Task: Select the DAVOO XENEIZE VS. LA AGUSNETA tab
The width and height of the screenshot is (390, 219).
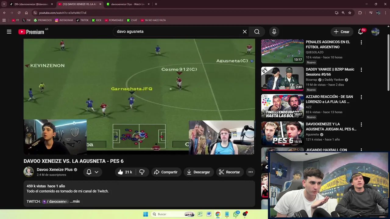Action: click(x=79, y=4)
